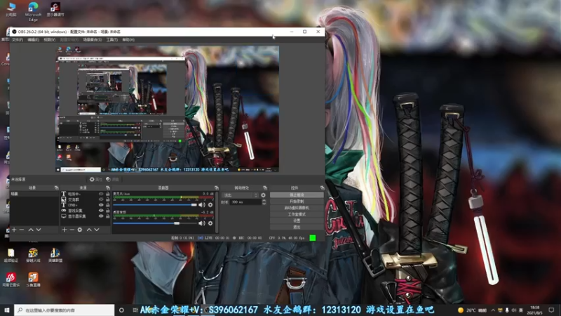
Task: Pop out the Audio Mixer (混音器) dock panel
Action: (x=217, y=187)
